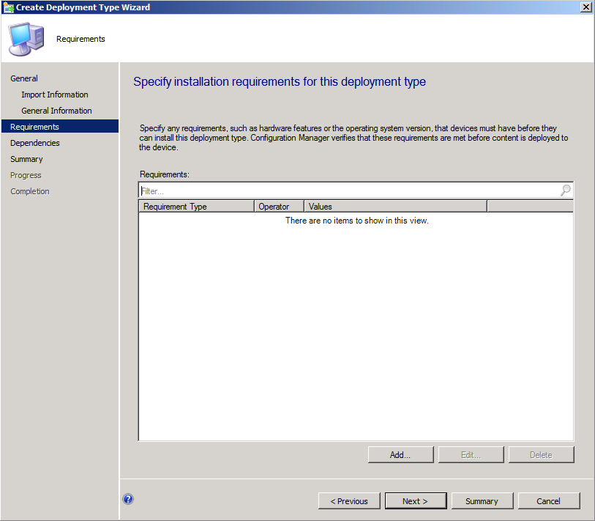
Task: Click the help question mark icon
Action: [x=128, y=498]
